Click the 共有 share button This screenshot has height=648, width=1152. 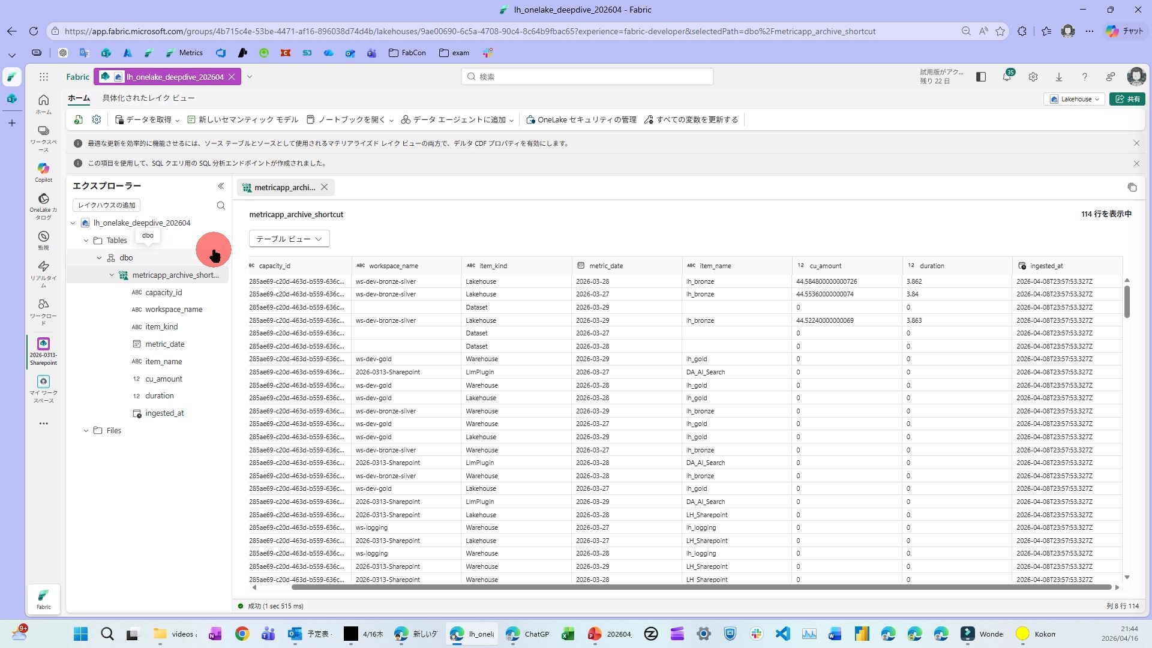(x=1127, y=99)
